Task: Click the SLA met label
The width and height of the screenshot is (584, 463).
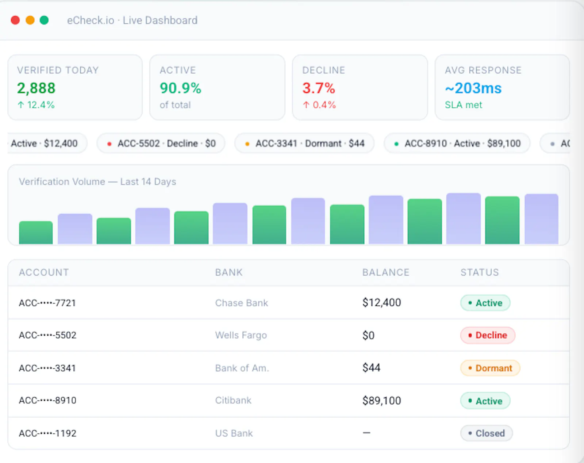Action: coord(463,105)
